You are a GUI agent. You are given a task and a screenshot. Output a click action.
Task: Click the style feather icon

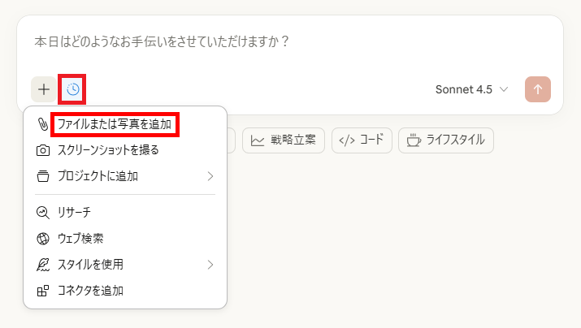point(43,265)
